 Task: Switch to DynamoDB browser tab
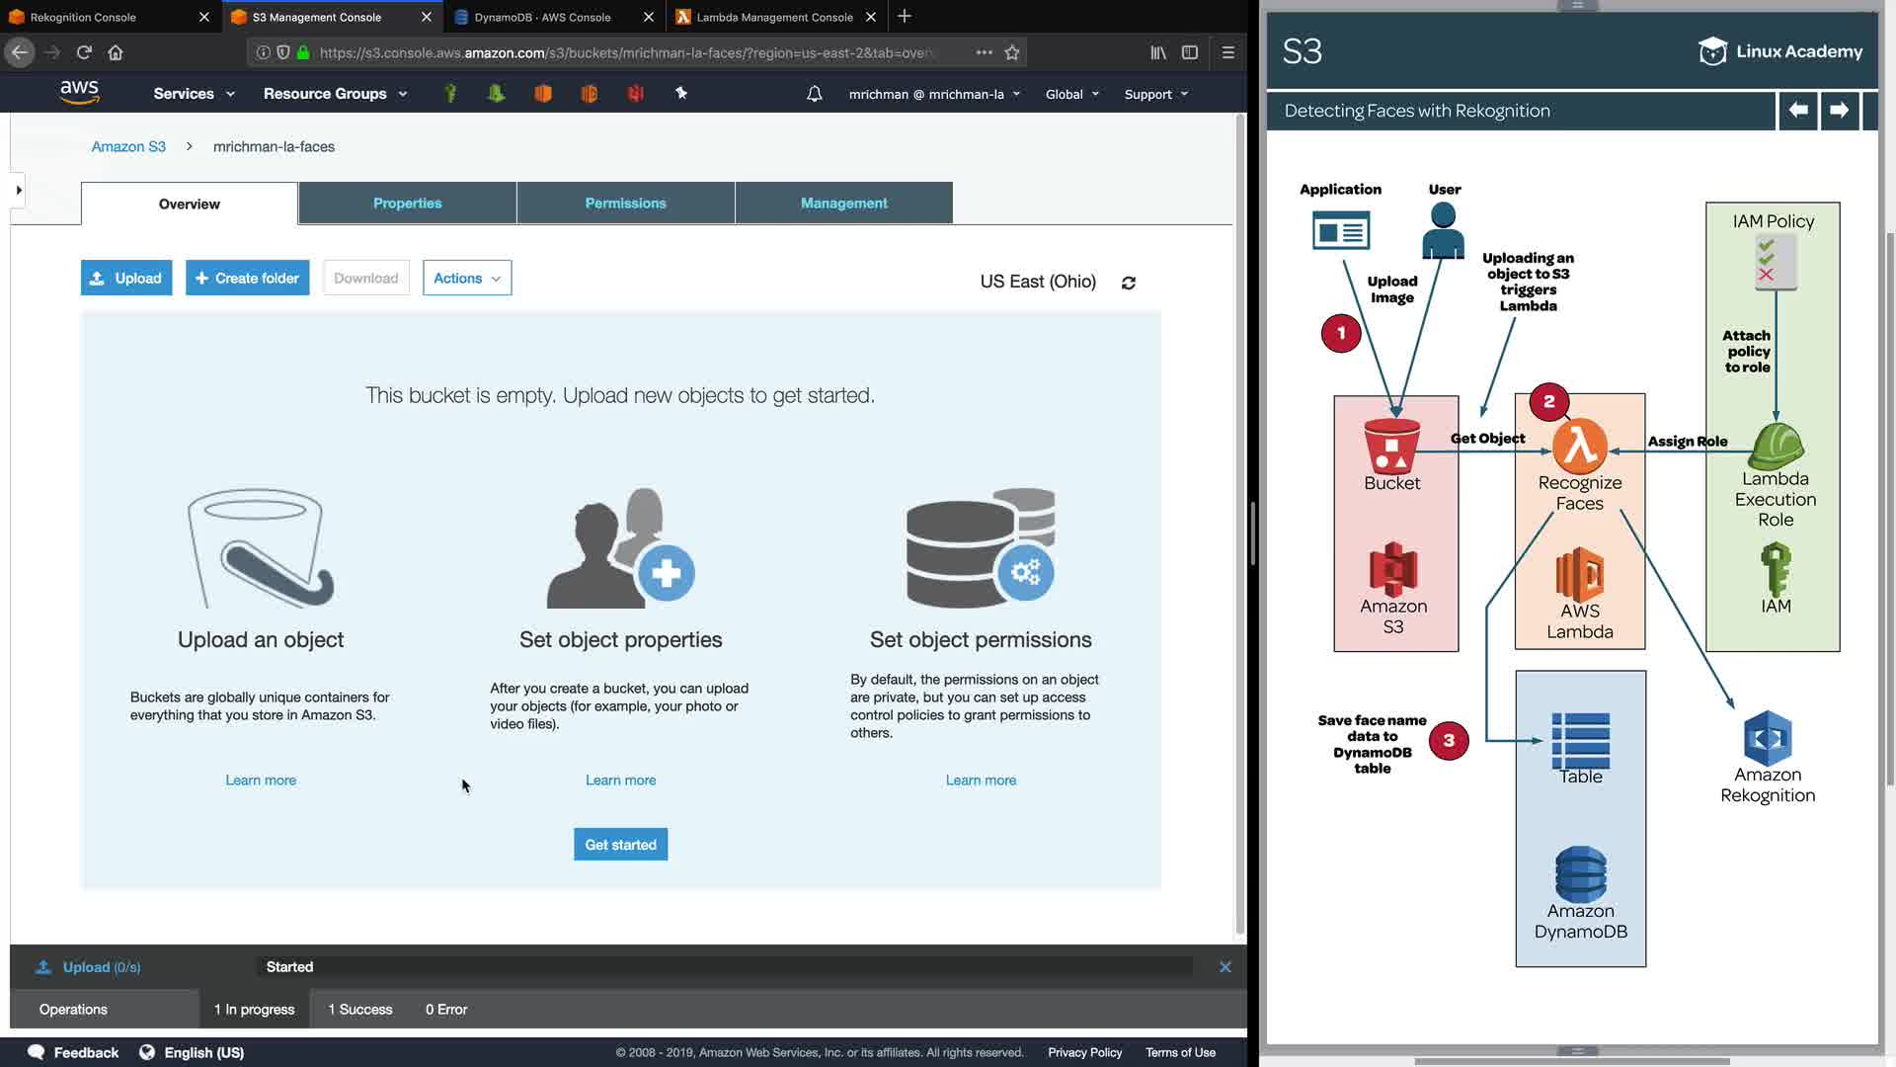point(542,17)
